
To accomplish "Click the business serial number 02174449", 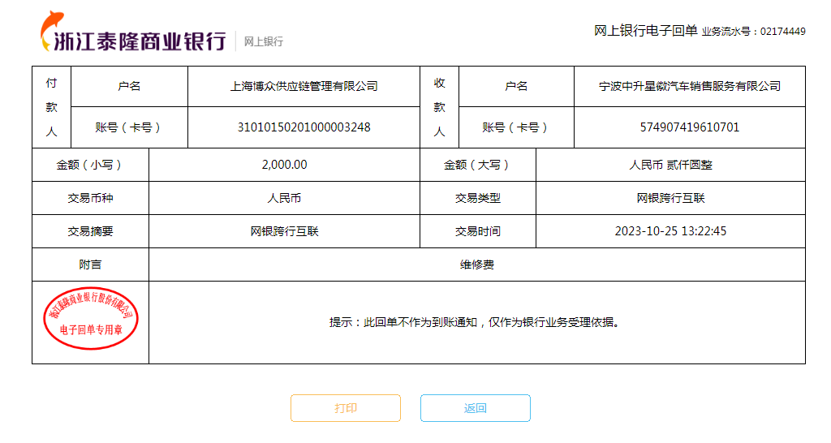I will [x=782, y=32].
